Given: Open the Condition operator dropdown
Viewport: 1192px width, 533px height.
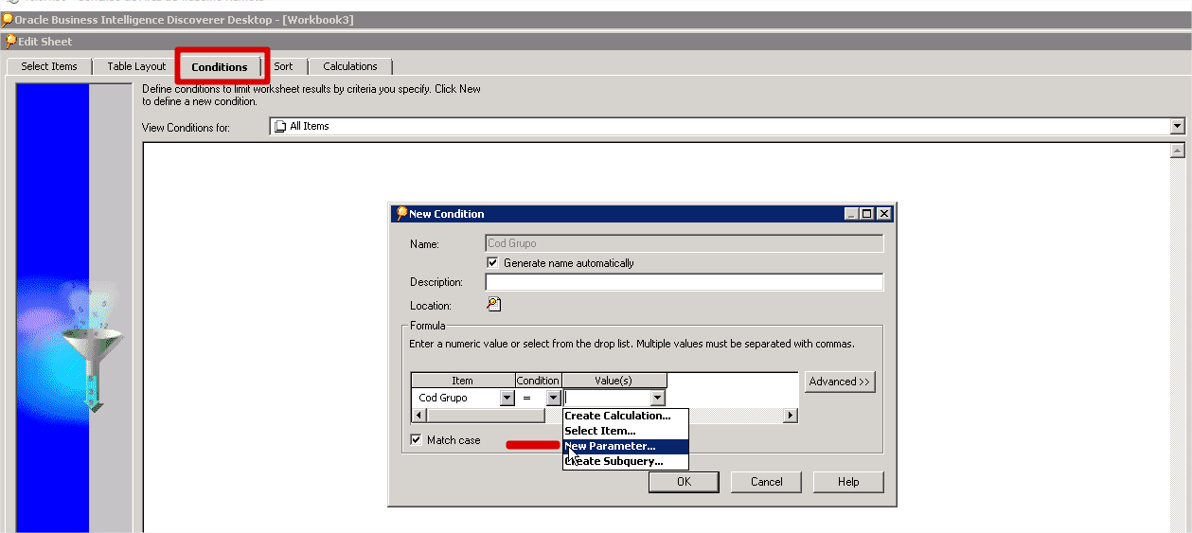Looking at the screenshot, I should pyautogui.click(x=554, y=399).
